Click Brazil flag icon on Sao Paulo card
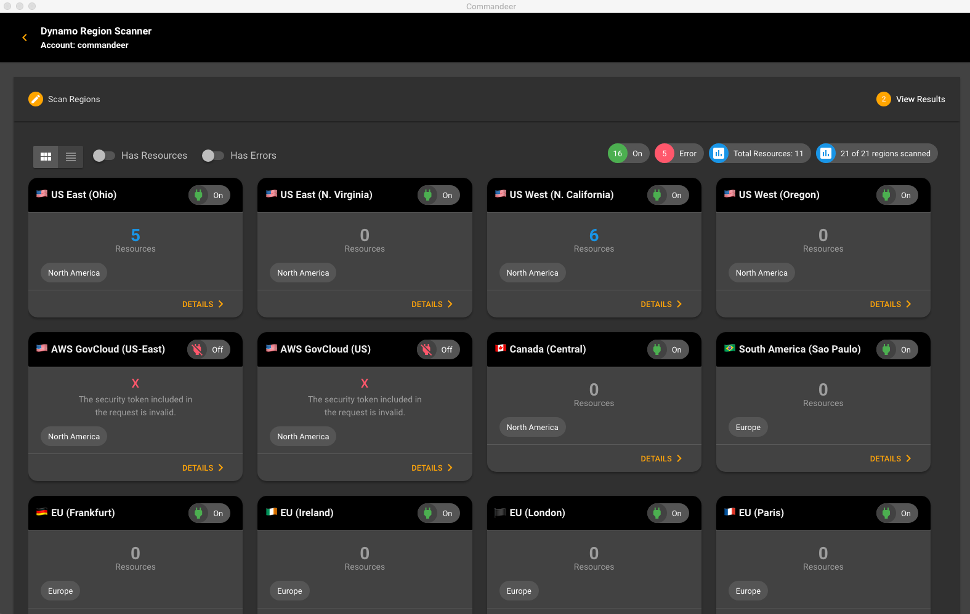The height and width of the screenshot is (614, 970). pyautogui.click(x=730, y=348)
